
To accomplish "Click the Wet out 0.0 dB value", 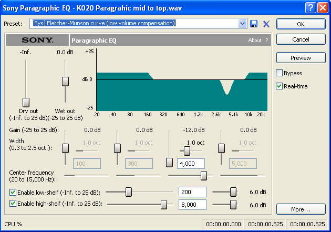I will point(65,52).
